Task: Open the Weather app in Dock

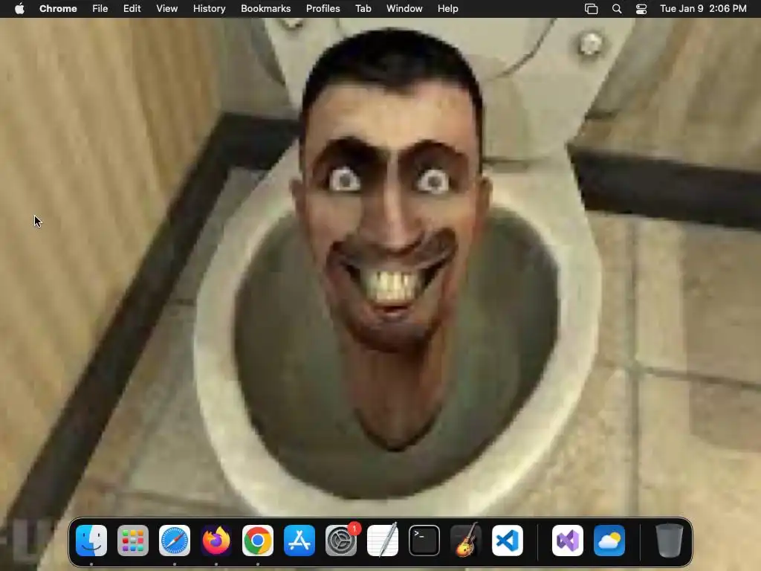Action: click(609, 541)
